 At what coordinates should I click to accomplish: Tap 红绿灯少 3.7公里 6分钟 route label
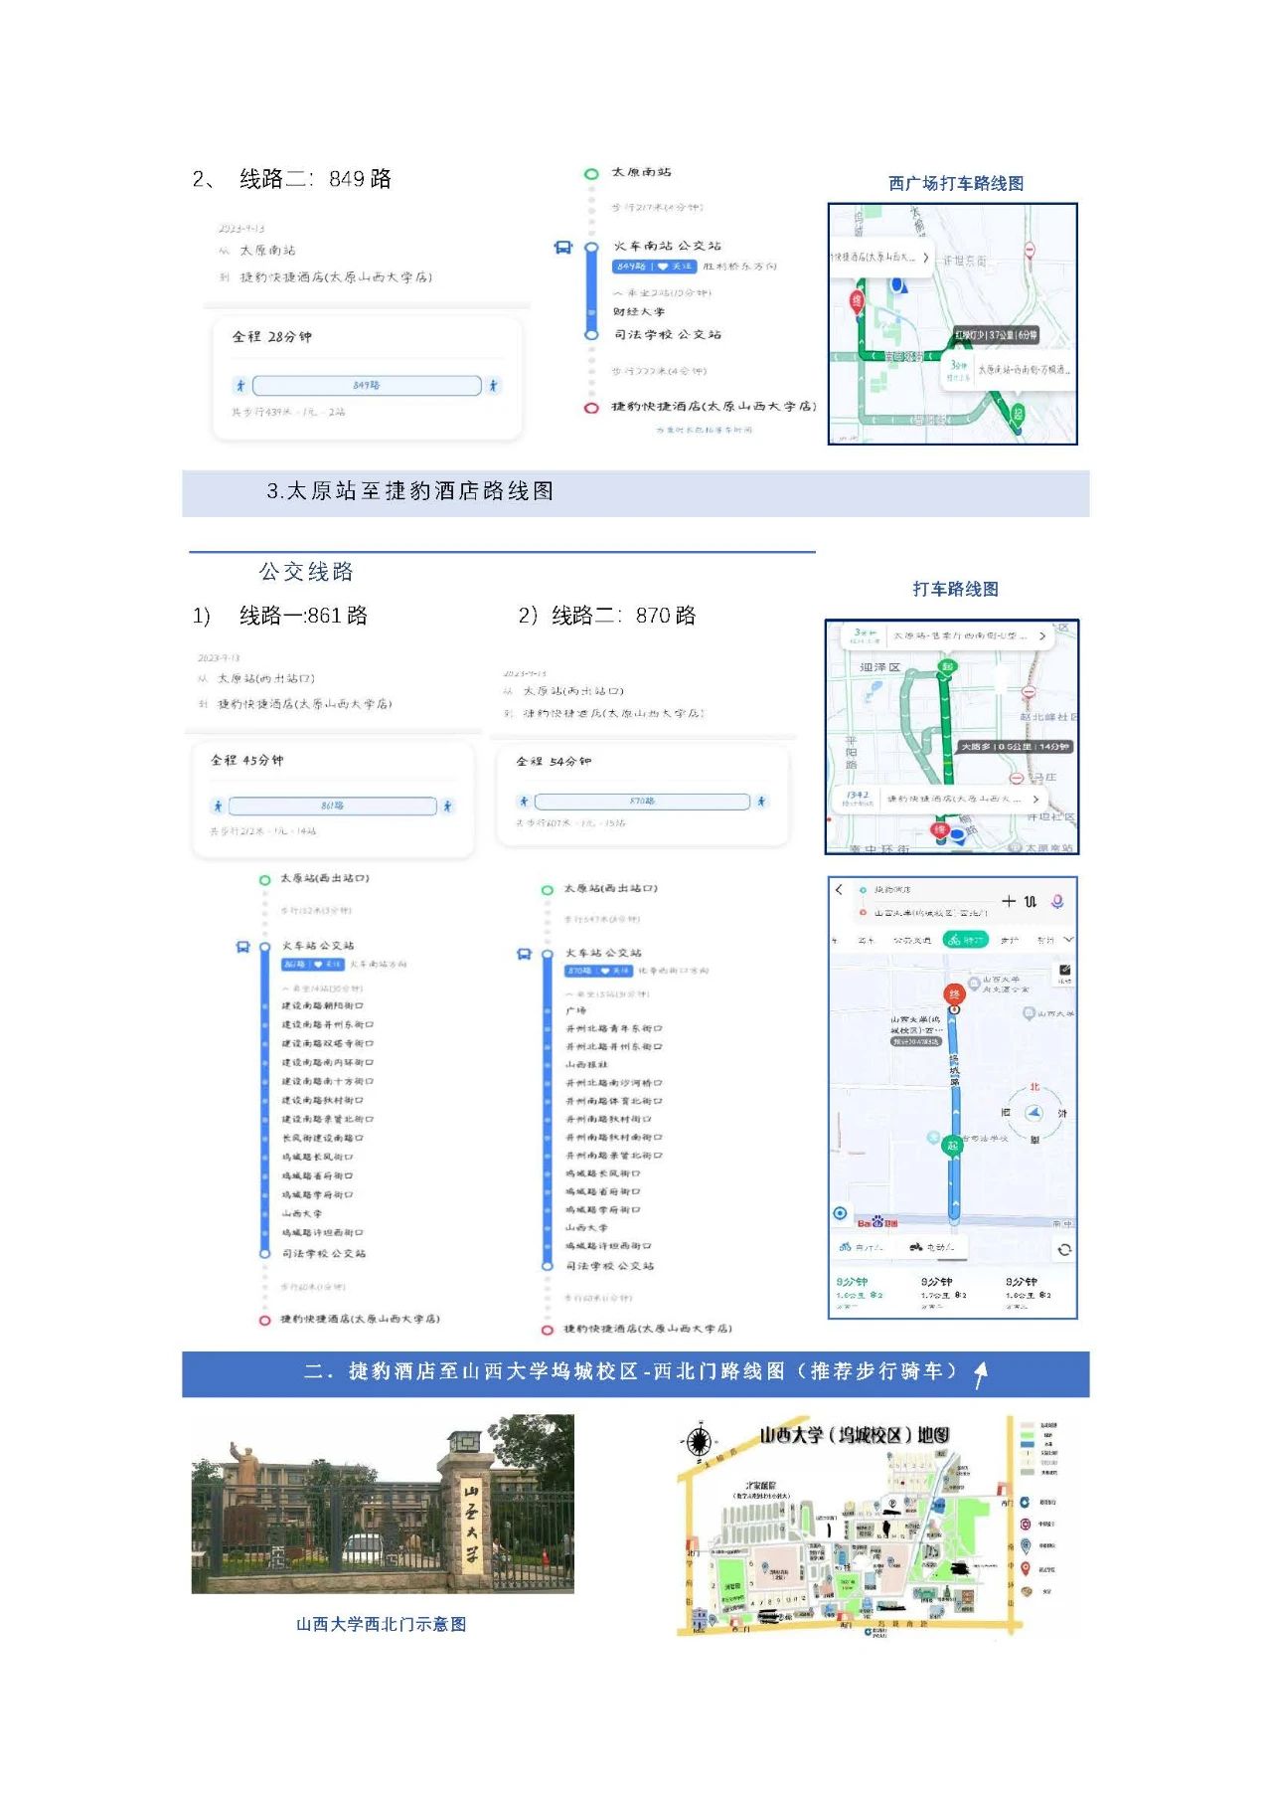997,335
